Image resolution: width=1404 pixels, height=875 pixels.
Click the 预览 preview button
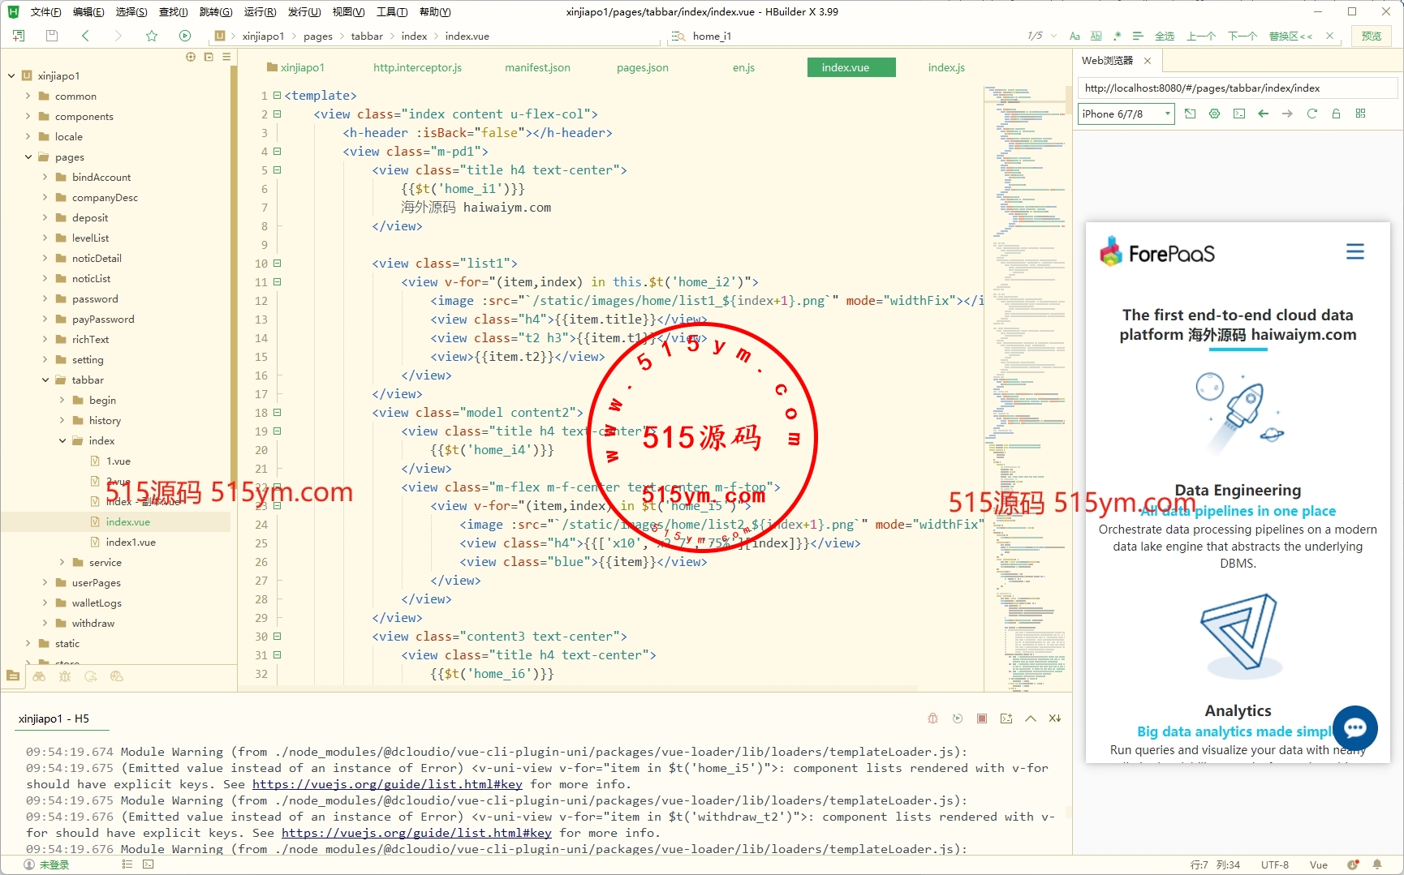pyautogui.click(x=1371, y=36)
